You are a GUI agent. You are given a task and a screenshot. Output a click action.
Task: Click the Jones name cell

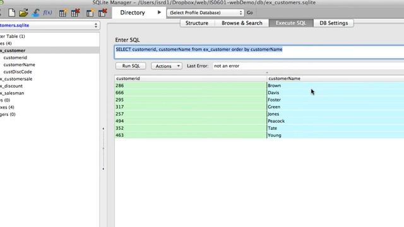tap(335, 113)
